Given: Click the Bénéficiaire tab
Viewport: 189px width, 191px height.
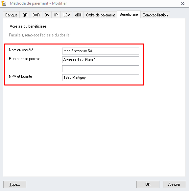Looking at the screenshot, I should point(129,14).
